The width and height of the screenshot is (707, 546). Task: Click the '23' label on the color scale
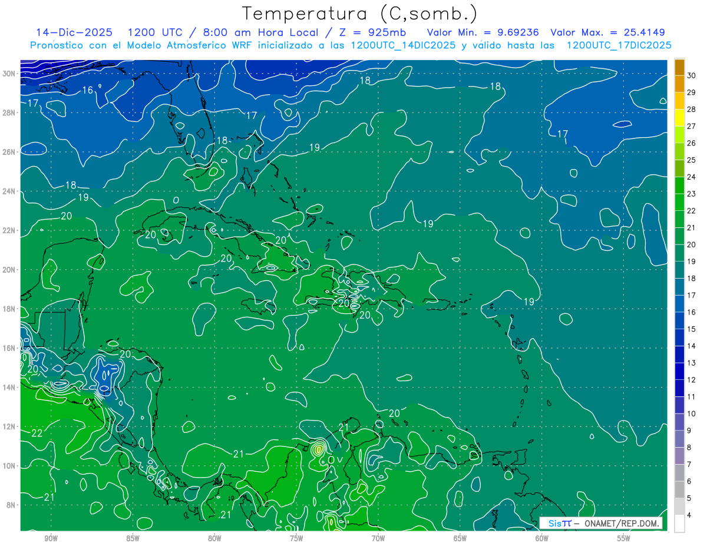692,194
